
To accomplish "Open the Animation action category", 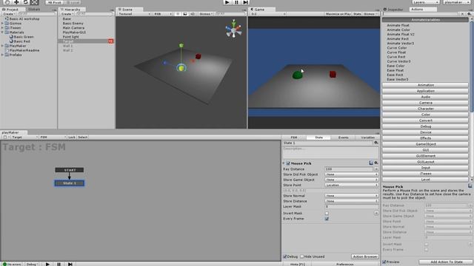I will click(x=425, y=85).
